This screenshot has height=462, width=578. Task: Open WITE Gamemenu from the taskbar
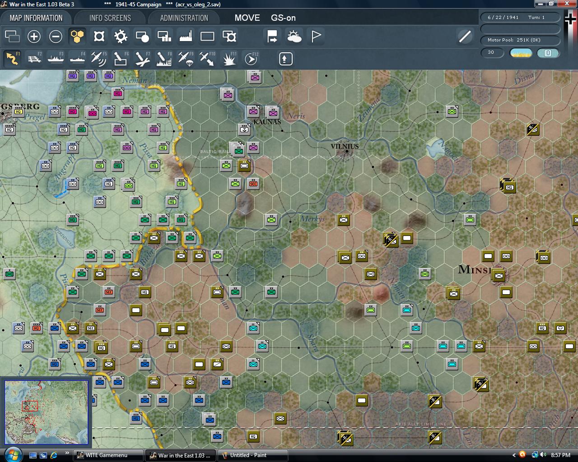107,455
